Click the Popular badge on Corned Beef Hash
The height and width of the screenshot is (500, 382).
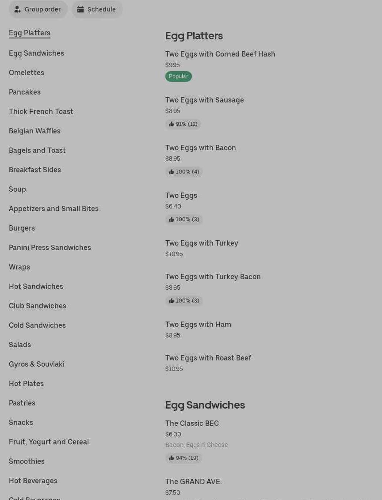(179, 76)
